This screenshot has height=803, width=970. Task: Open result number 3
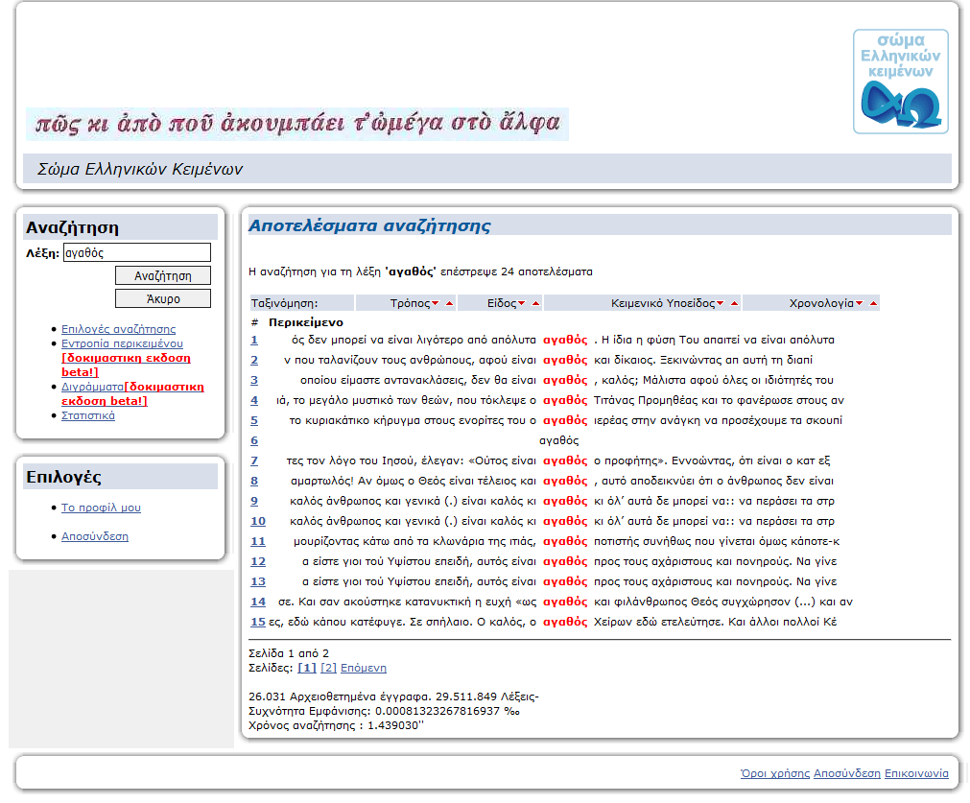click(x=254, y=380)
